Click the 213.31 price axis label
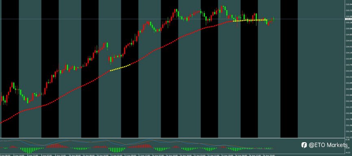Viewport: 352px width, 156px height. pyautogui.click(x=349, y=77)
